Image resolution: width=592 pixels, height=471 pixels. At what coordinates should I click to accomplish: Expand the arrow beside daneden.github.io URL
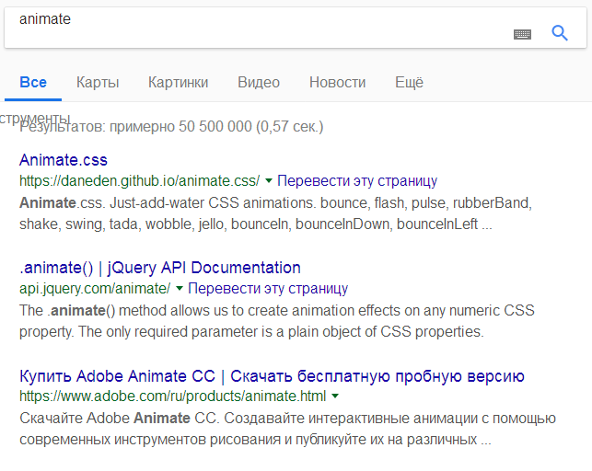268,181
